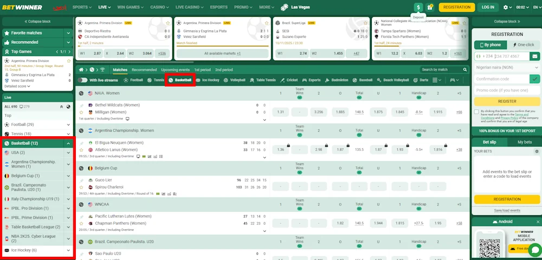Star the Milligan (Women) match
The width and height of the screenshot is (542, 260).
81,112
